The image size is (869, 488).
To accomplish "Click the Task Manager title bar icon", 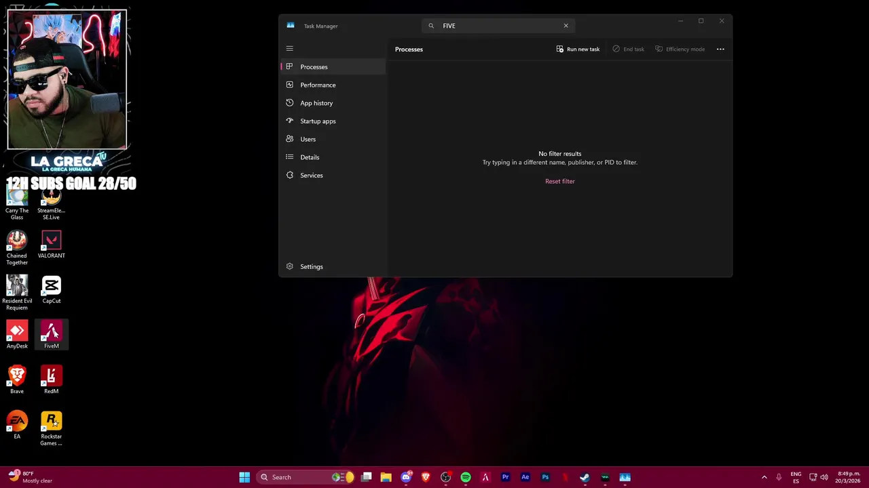I will (291, 26).
